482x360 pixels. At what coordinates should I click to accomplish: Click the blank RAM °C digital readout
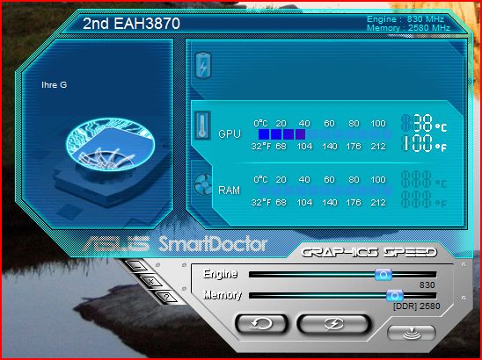click(424, 180)
